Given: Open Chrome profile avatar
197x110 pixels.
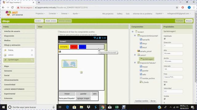Looking at the screenshot, I should click(x=189, y=7).
